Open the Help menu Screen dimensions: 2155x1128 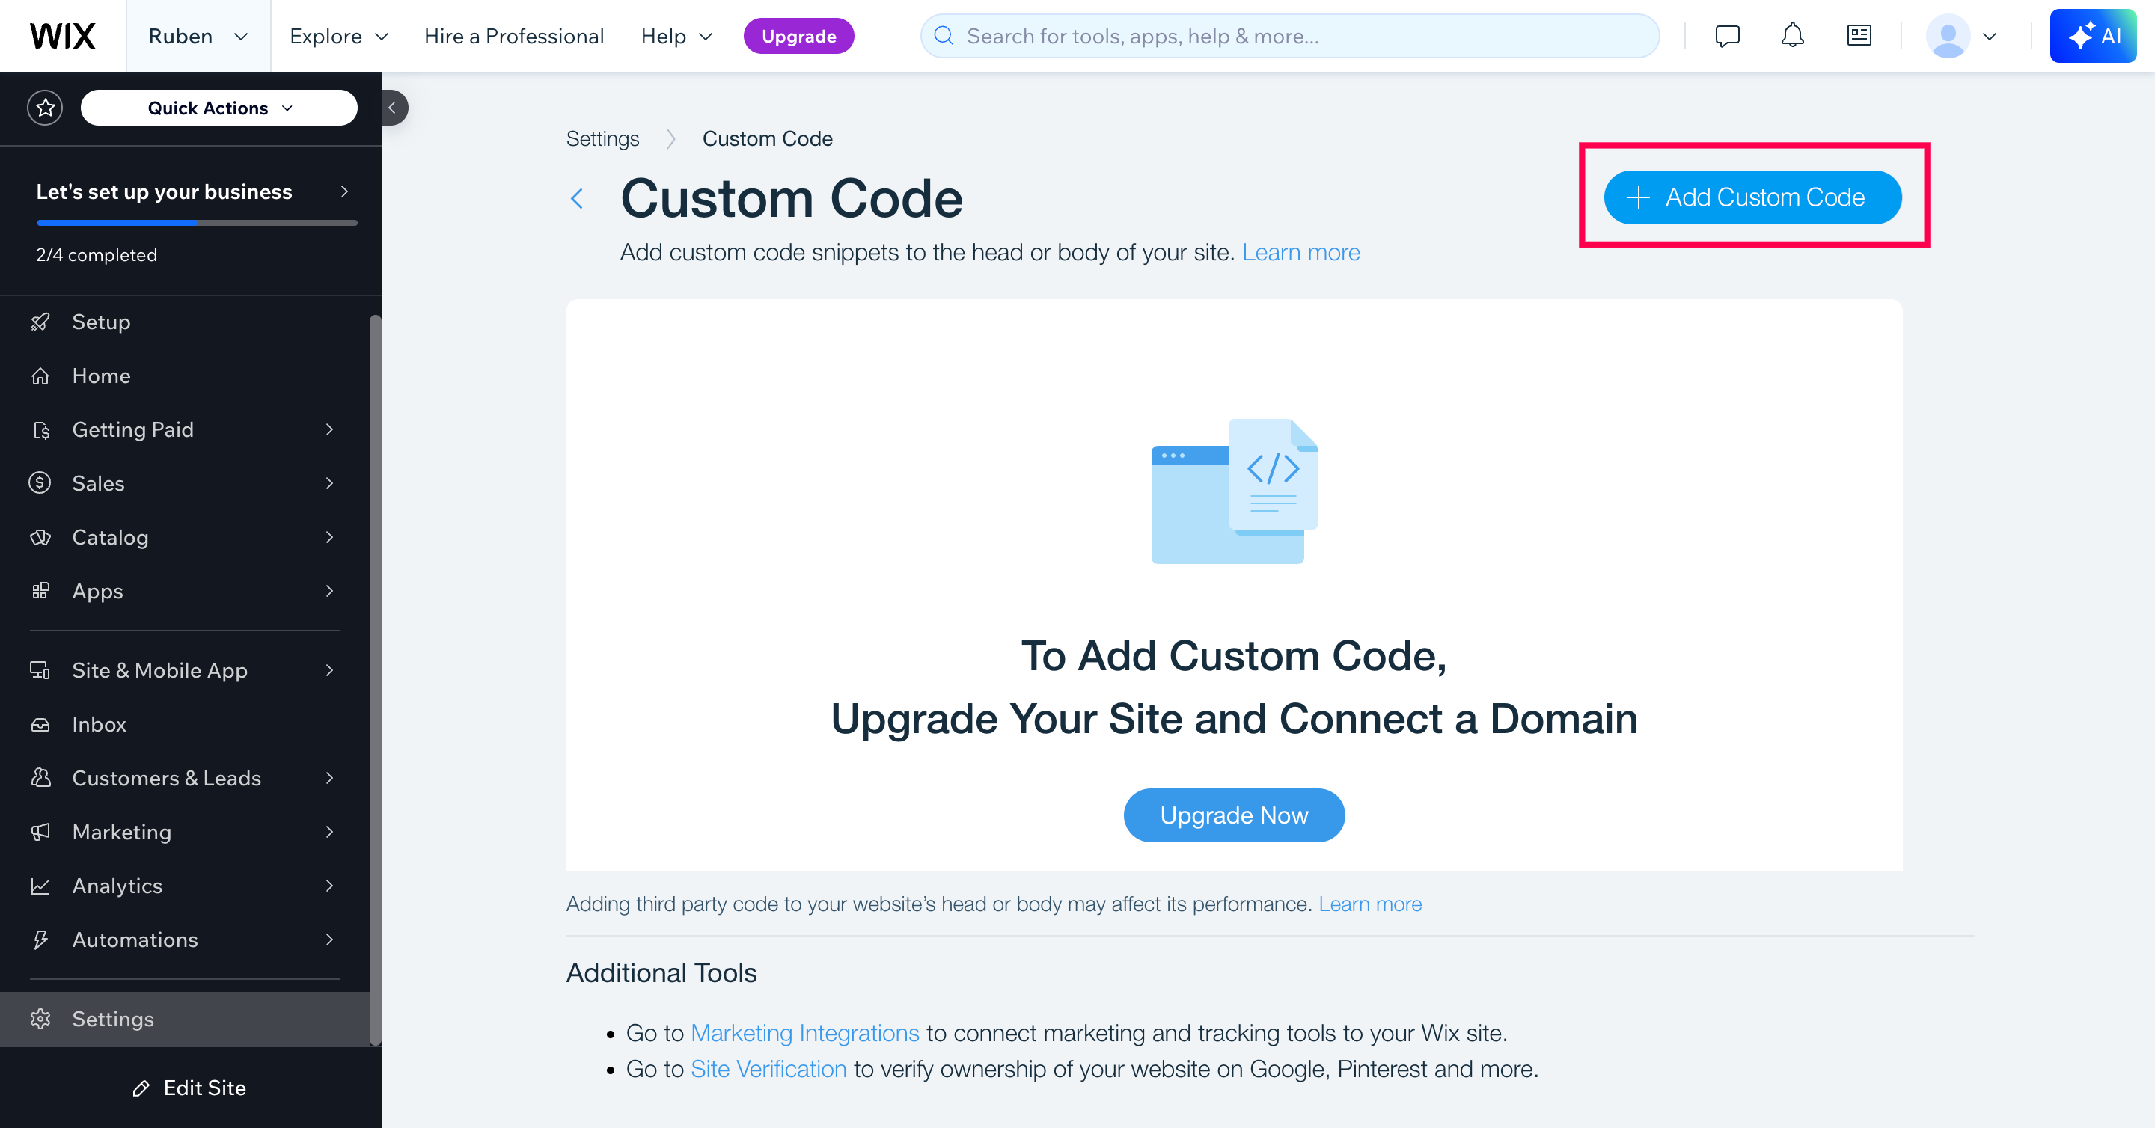tap(676, 36)
